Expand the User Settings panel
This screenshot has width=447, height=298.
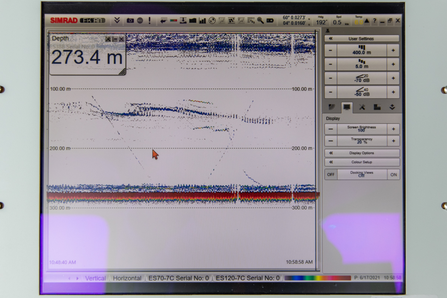point(362,38)
